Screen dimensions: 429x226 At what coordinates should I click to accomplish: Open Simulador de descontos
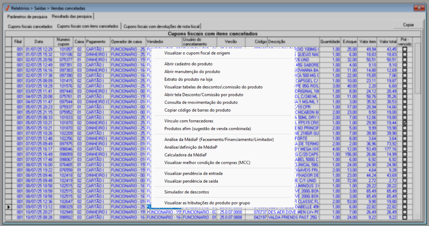pos(186,192)
